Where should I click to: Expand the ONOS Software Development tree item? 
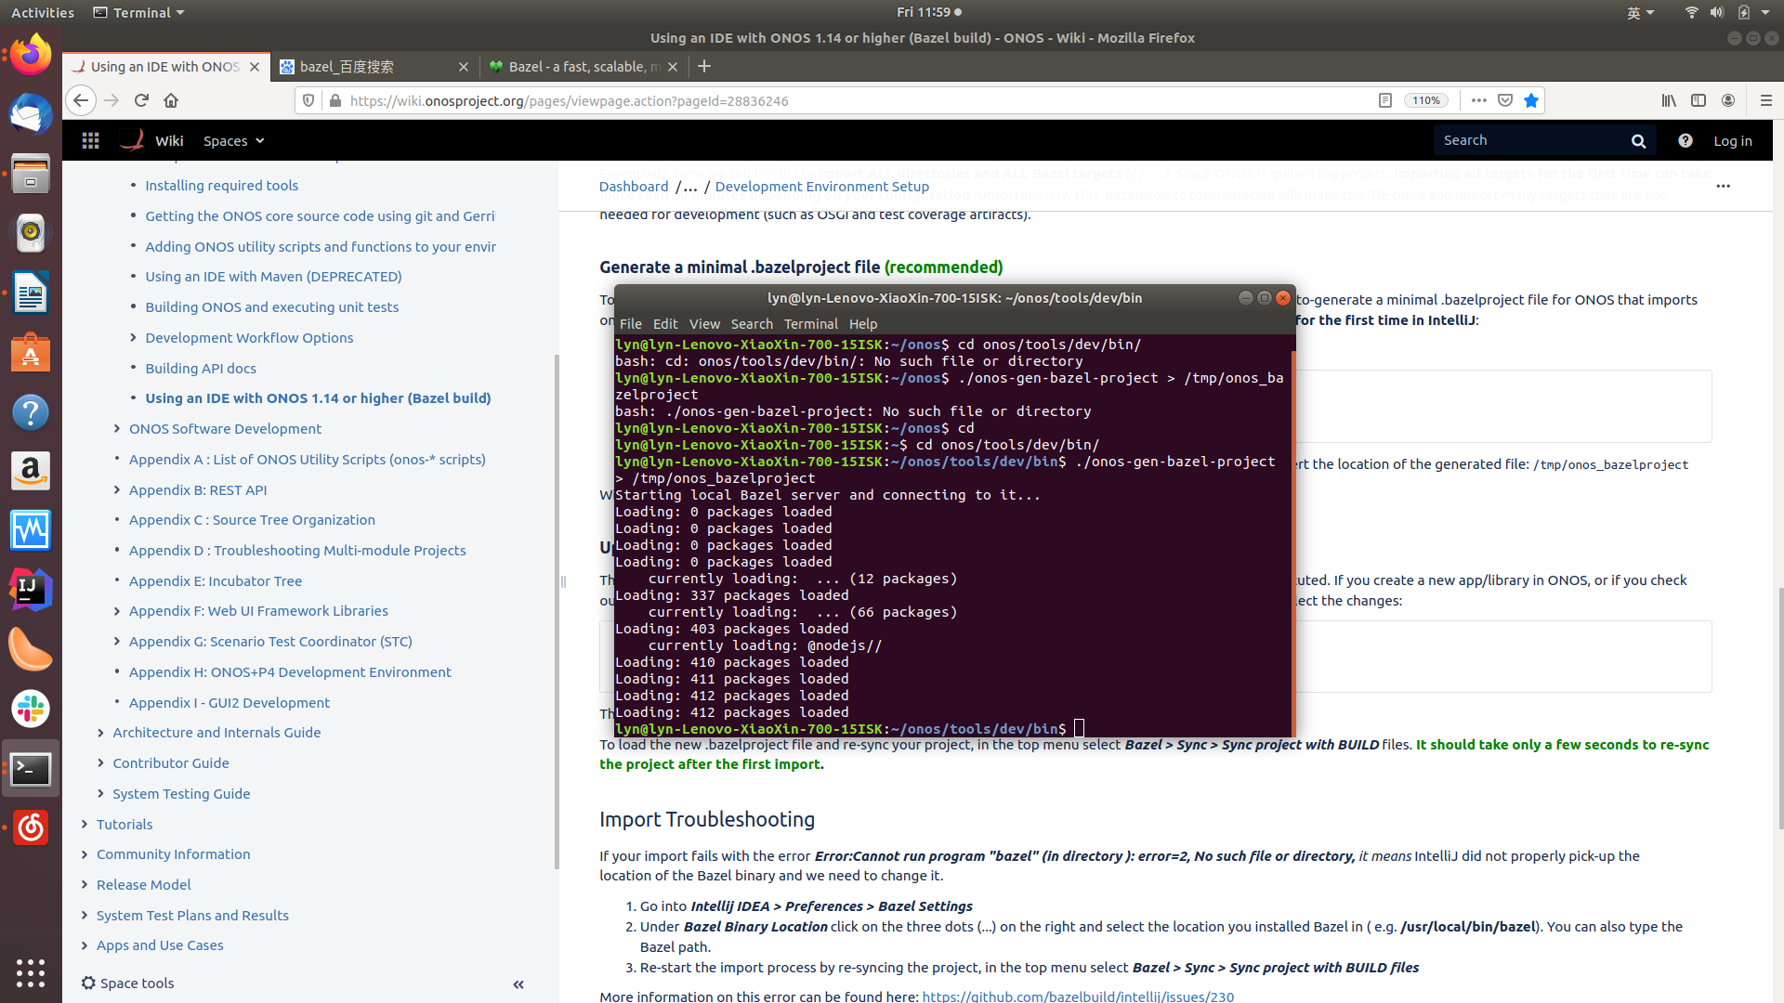[x=117, y=429]
